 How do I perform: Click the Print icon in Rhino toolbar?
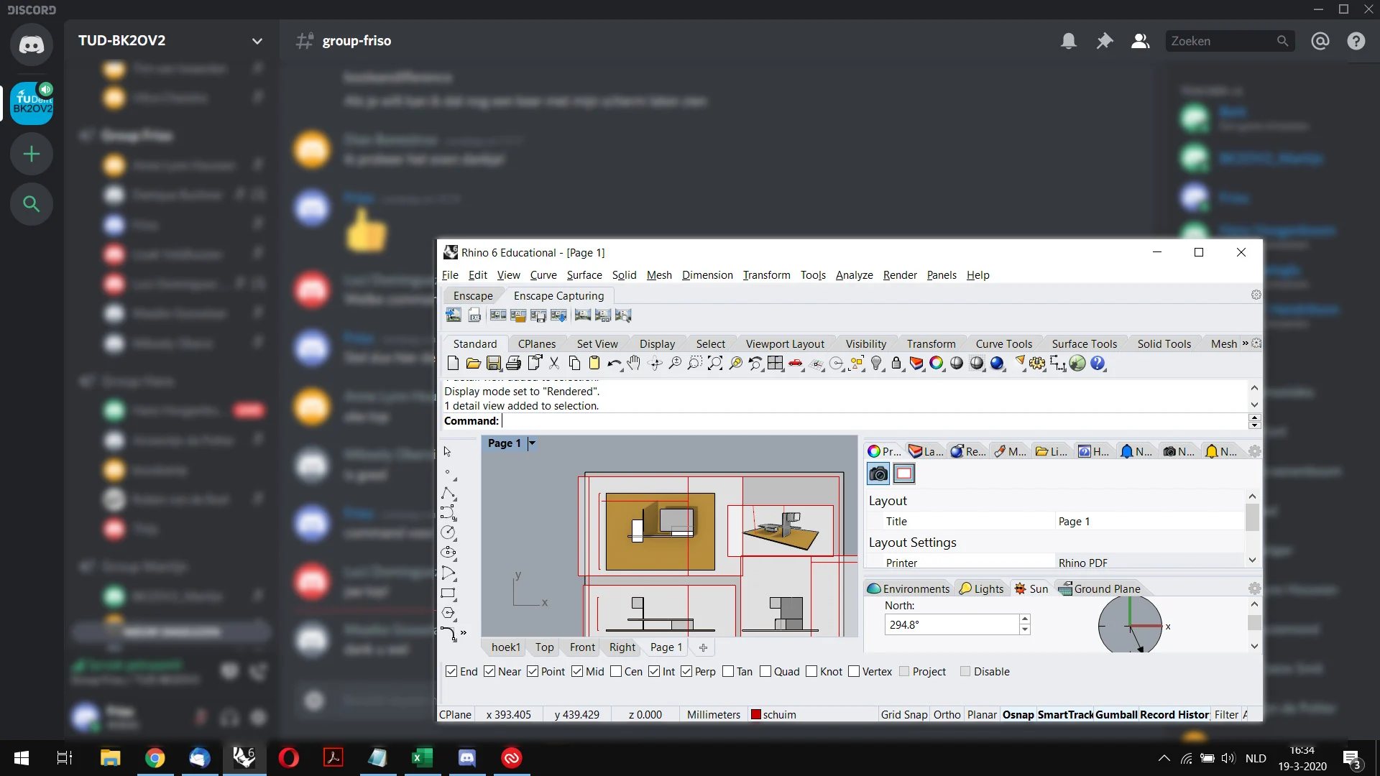[x=513, y=364]
